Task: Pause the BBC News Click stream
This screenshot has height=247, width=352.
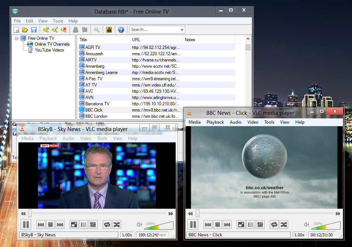Action: [x=193, y=224]
